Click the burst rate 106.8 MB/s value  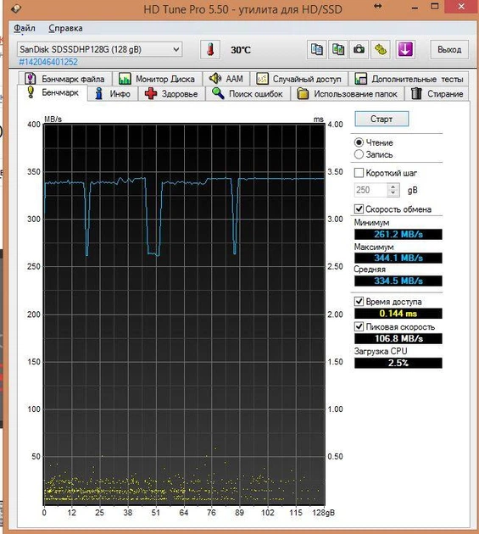click(x=398, y=338)
